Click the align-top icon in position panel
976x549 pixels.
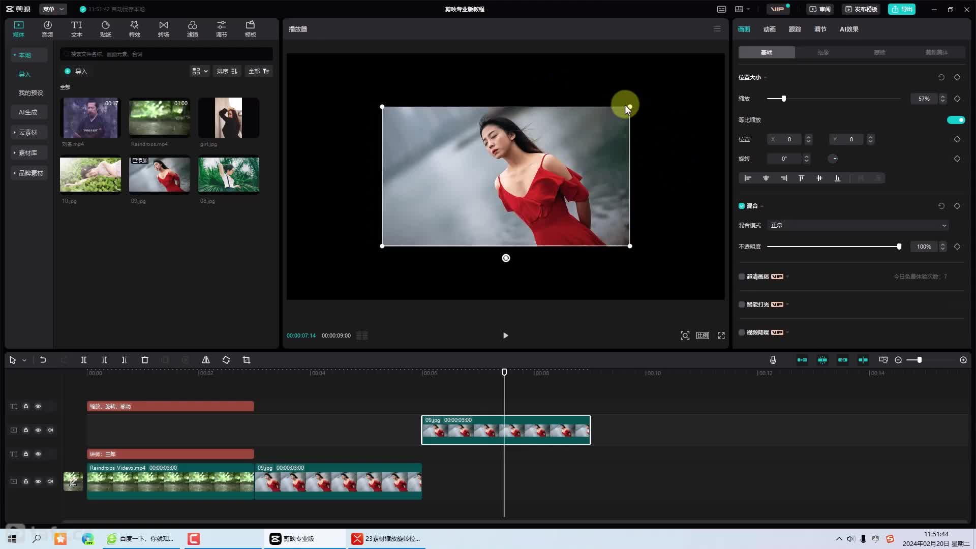pos(801,178)
